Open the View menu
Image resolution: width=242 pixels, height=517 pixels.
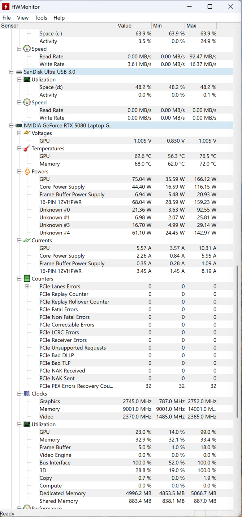[x=23, y=18]
